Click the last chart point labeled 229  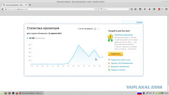(x=99, y=58)
